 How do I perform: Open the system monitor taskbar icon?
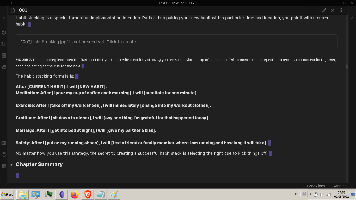point(49,195)
